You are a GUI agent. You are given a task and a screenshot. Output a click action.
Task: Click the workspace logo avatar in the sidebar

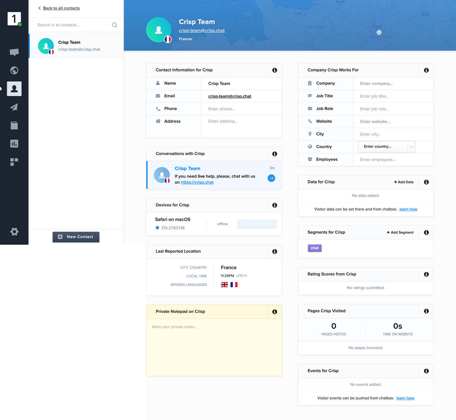(x=14, y=19)
